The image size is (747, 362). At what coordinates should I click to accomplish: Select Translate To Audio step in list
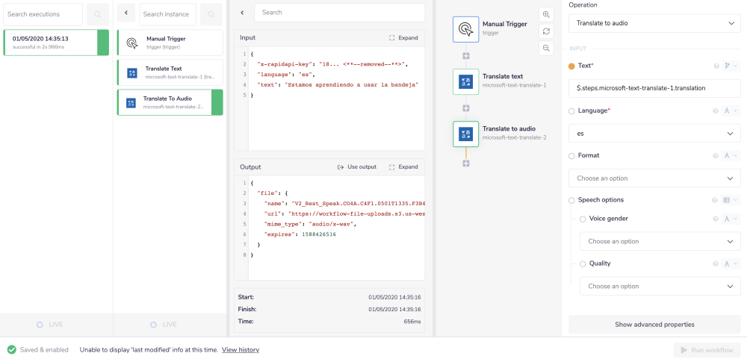(x=170, y=102)
